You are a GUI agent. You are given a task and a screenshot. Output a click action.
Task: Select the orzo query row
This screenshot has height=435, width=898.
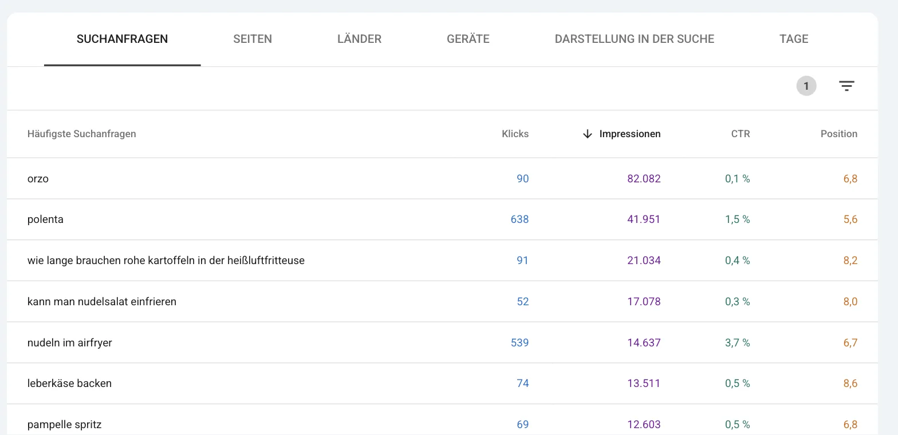(x=442, y=178)
